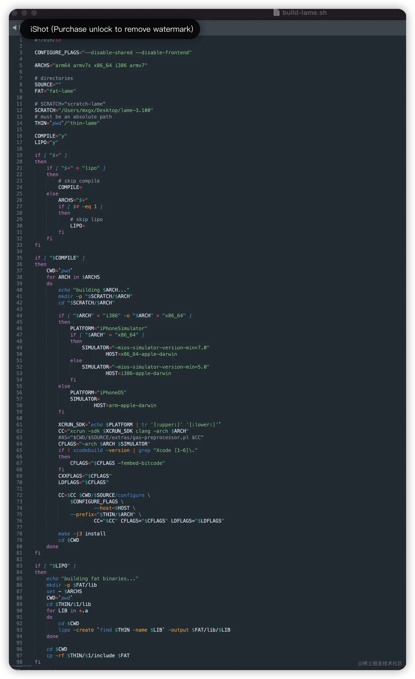Click the if [ "$LIPO" ] line
The image size is (415, 679).
[x=55, y=566]
